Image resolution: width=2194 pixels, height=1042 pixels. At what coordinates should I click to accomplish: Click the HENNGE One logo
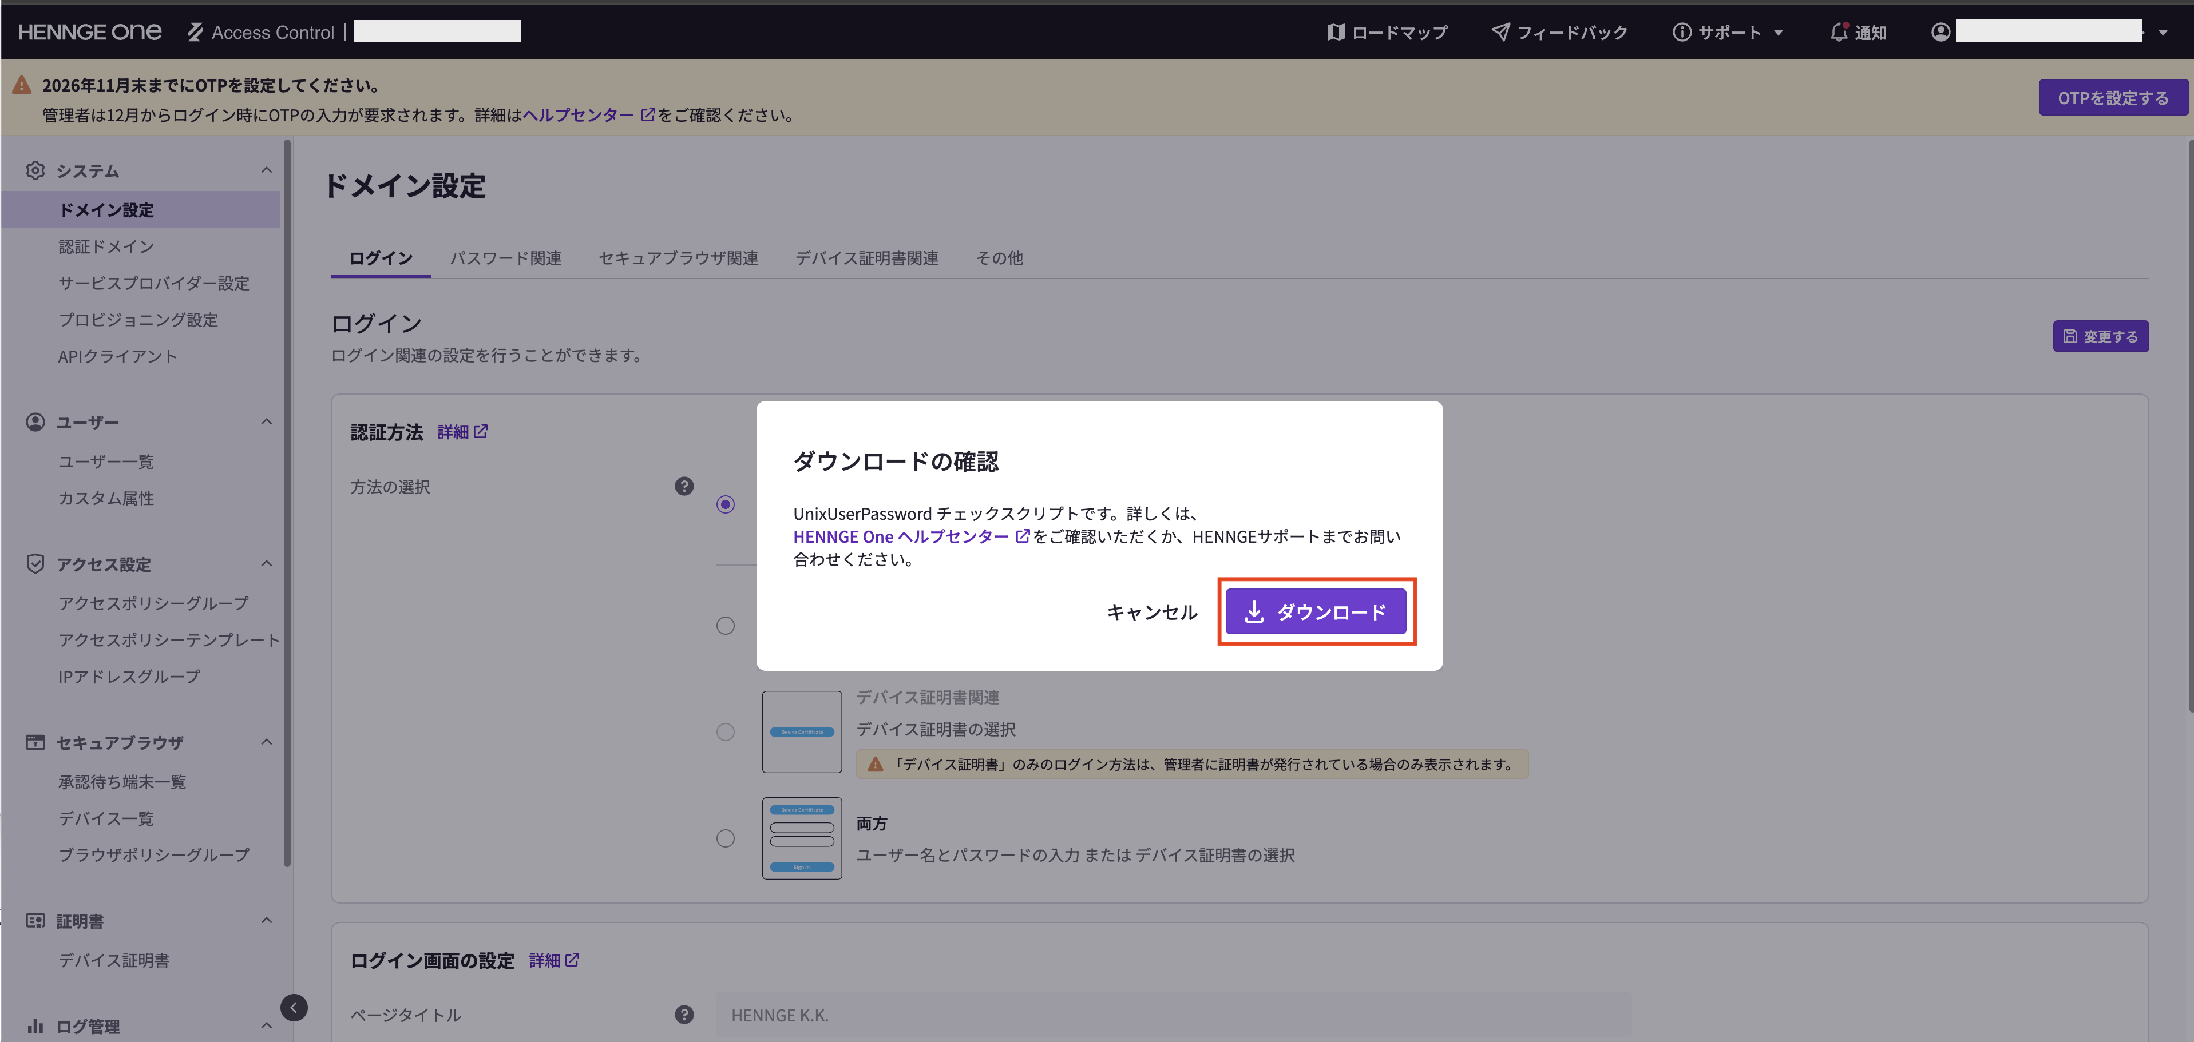tap(90, 31)
